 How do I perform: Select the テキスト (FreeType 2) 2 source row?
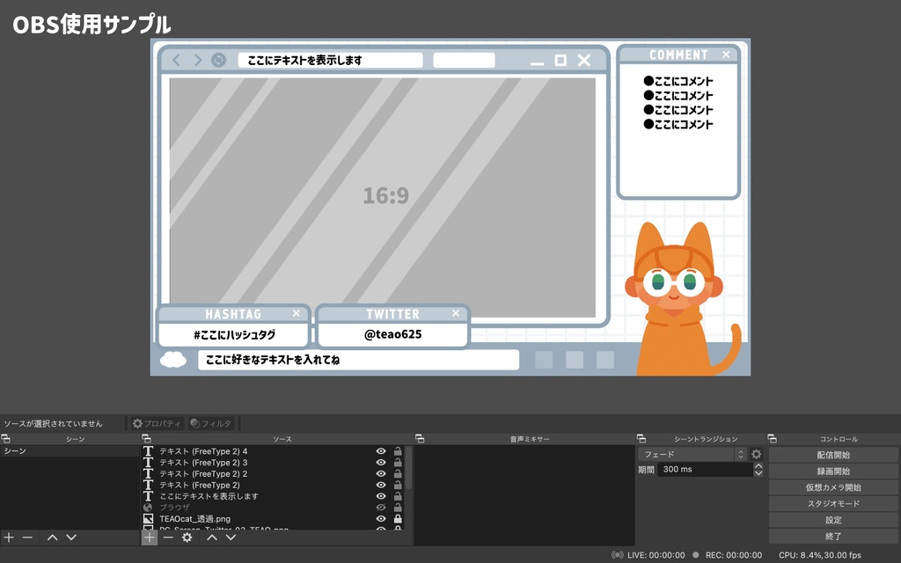[274, 473]
